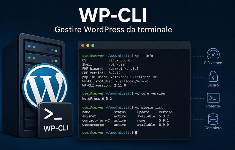This screenshot has width=235, height=150.
Task: Click the Sicuro label
Action: tap(213, 85)
